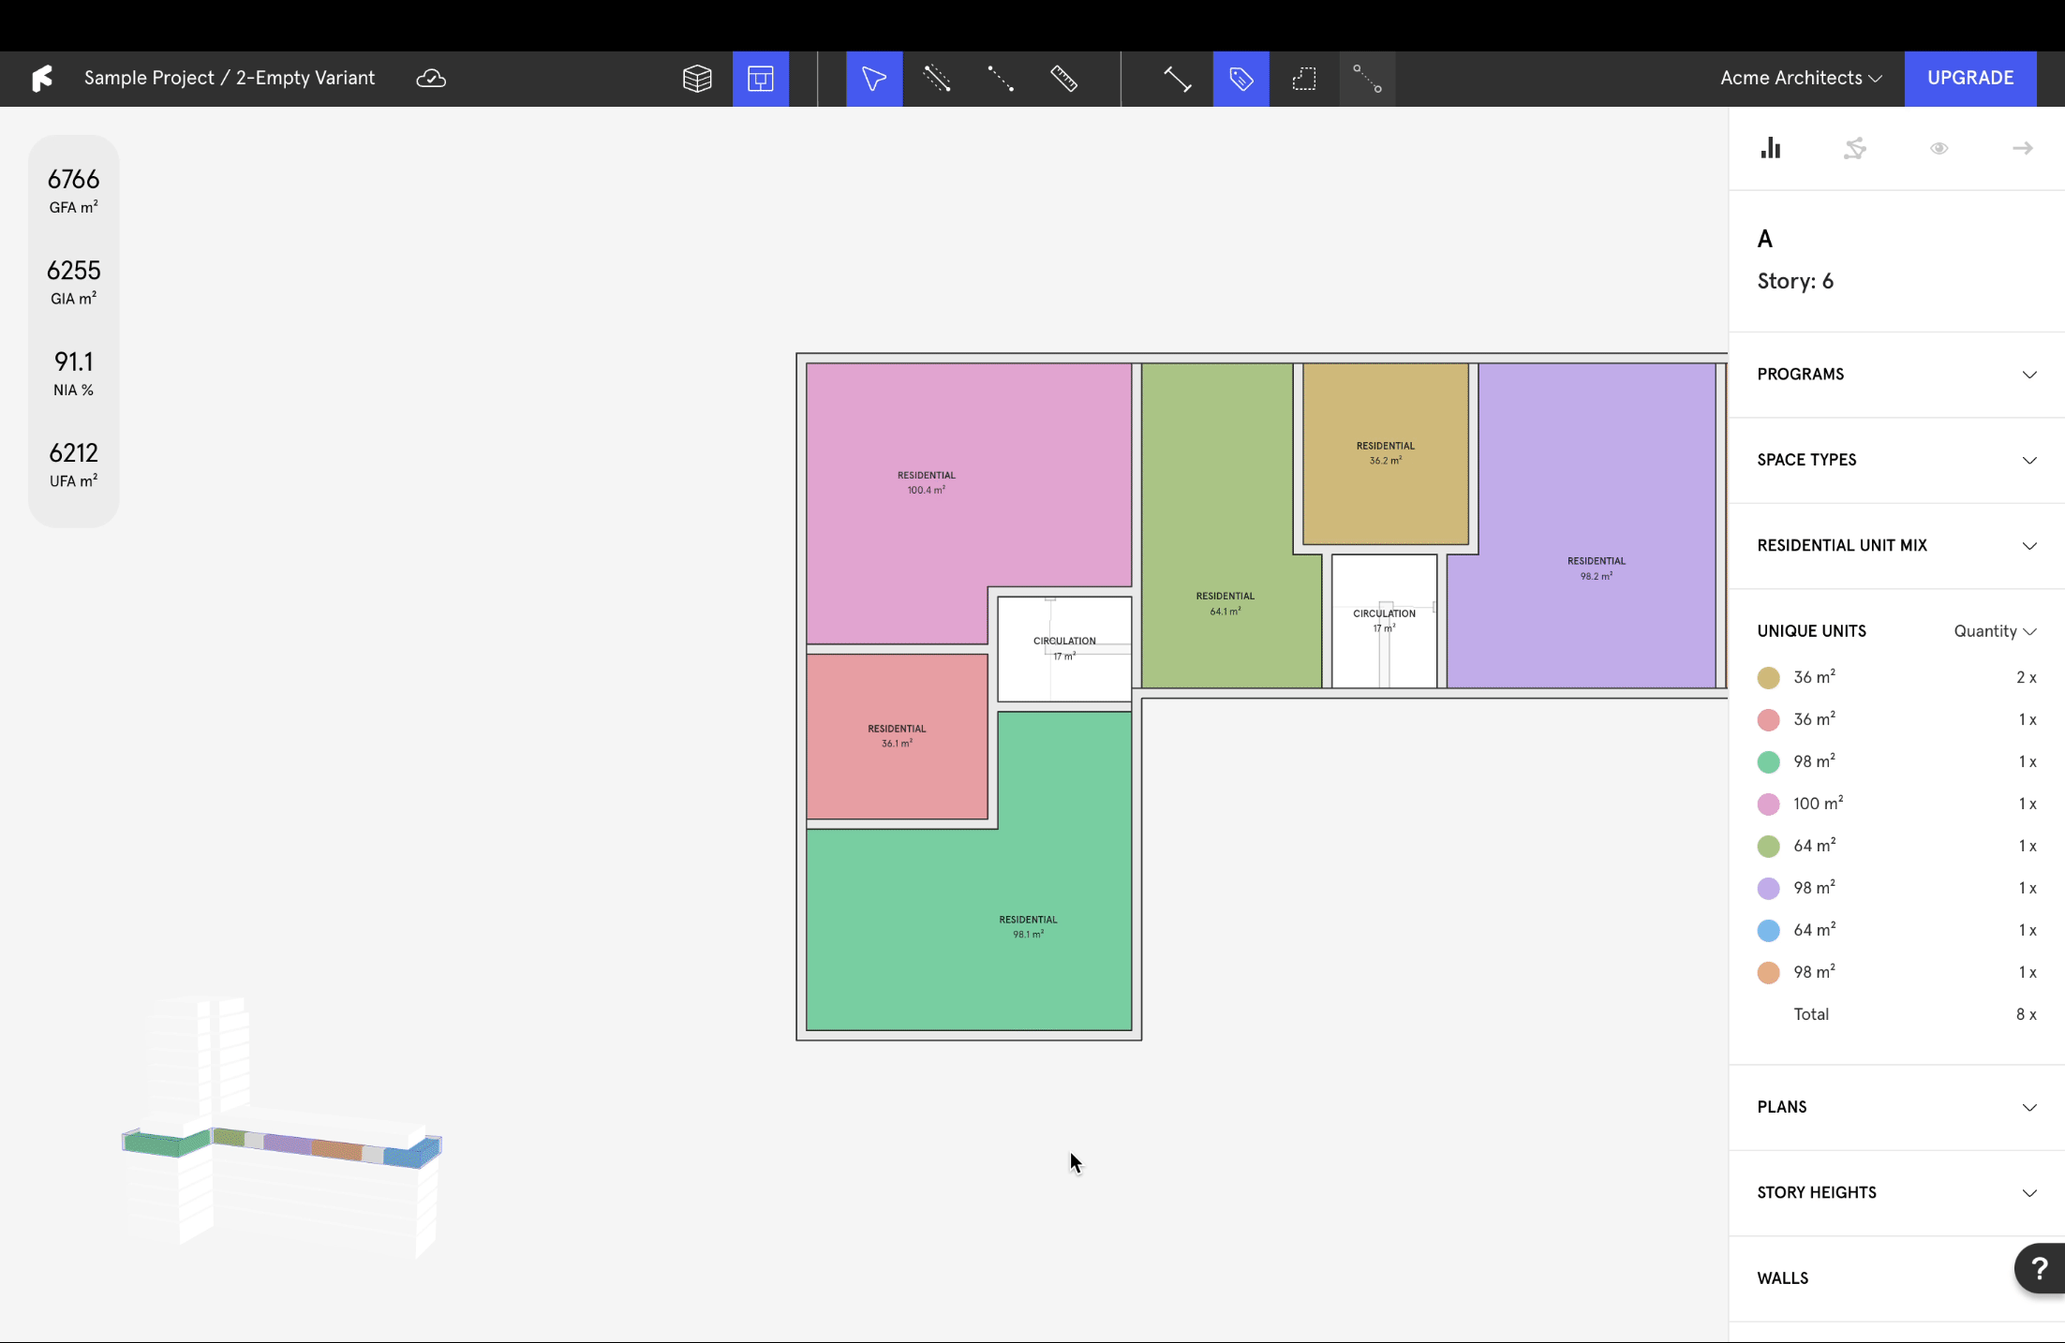Open the help question mark button
The width and height of the screenshot is (2065, 1343).
(2040, 1269)
